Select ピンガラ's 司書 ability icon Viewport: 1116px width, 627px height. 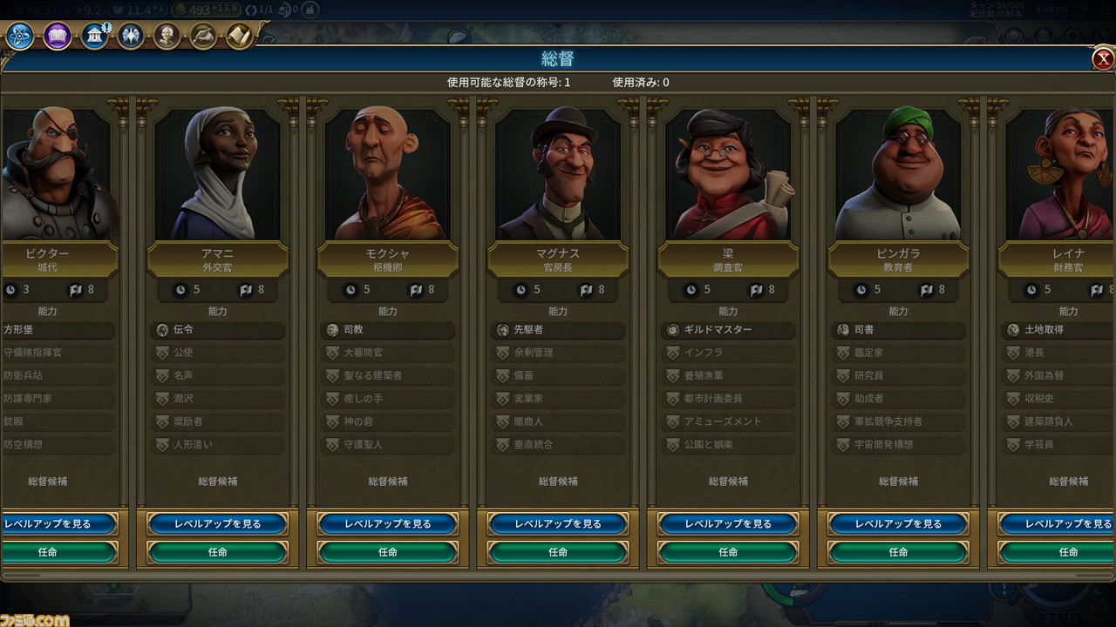pyautogui.click(x=843, y=330)
